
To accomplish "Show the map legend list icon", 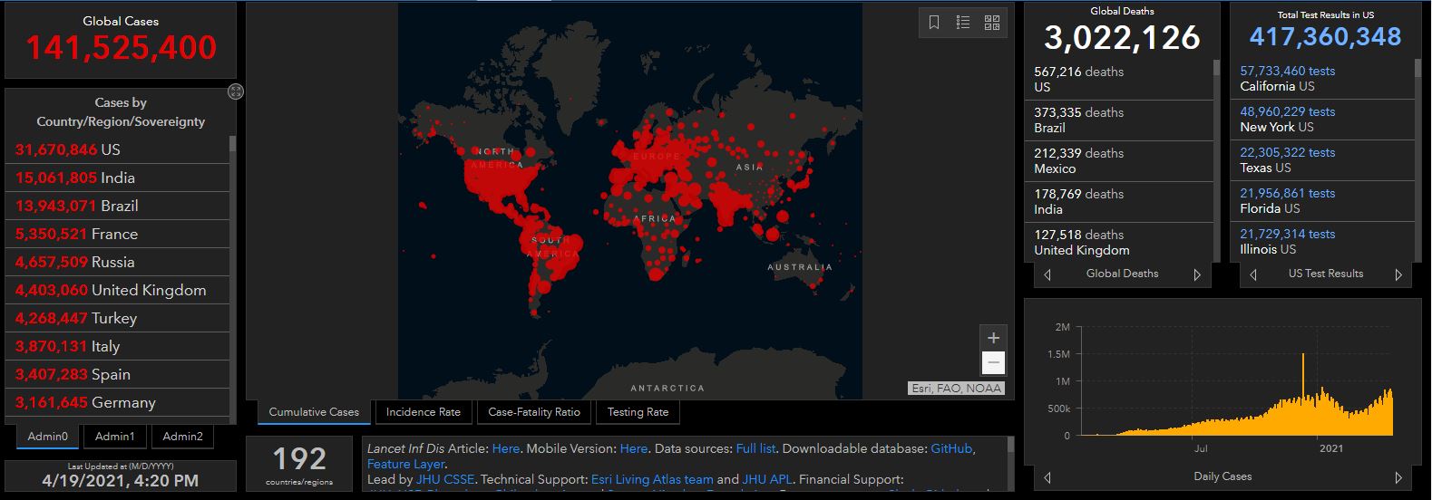I will coord(963,23).
